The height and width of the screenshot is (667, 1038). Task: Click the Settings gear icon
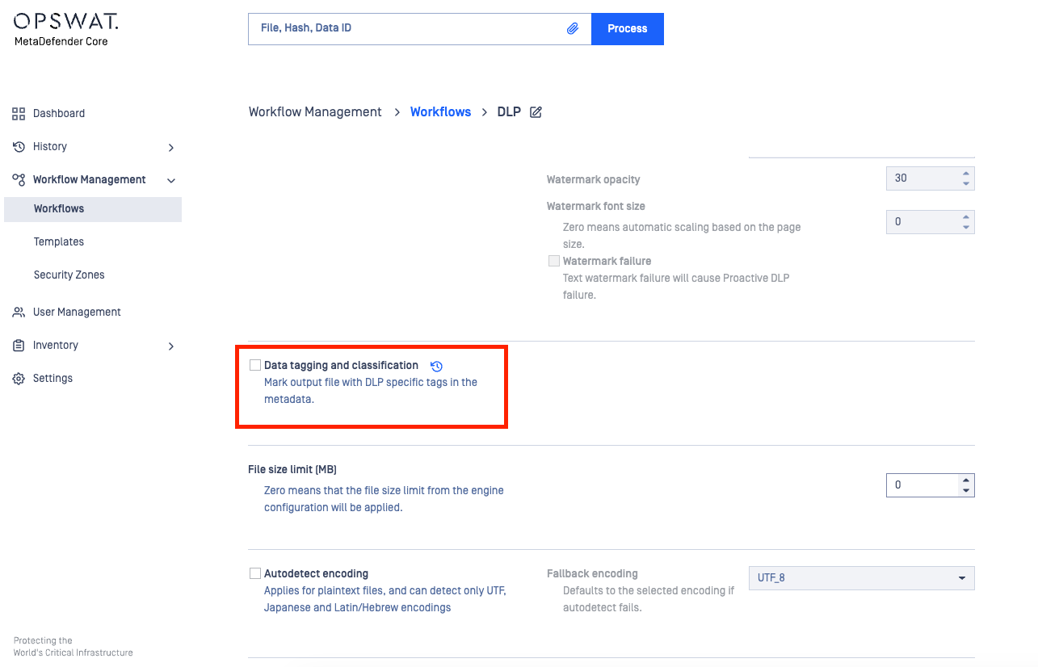19,379
